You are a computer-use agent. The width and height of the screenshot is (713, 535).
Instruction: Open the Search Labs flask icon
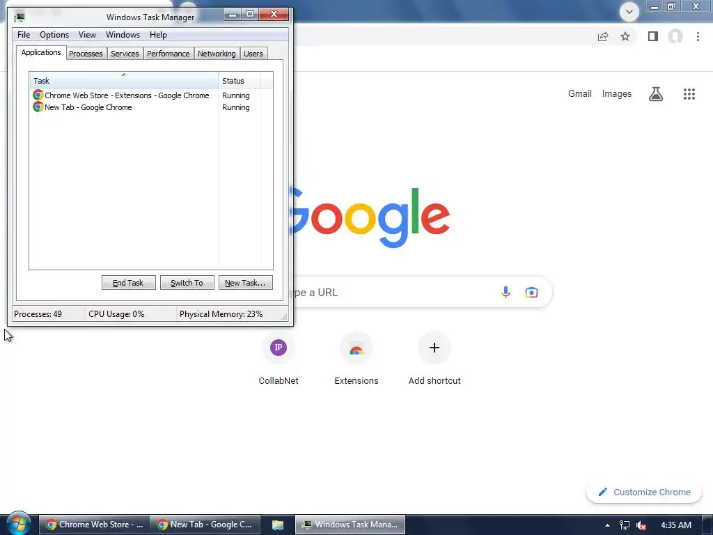coord(656,94)
